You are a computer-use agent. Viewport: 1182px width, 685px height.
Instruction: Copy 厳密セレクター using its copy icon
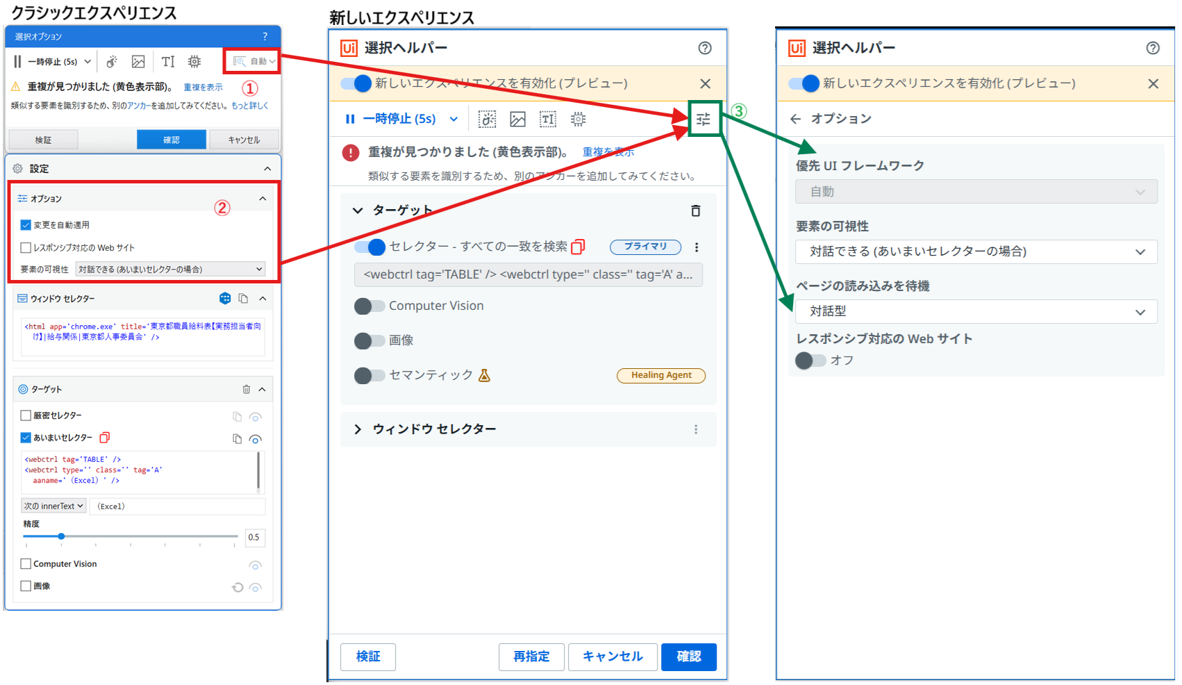[237, 417]
